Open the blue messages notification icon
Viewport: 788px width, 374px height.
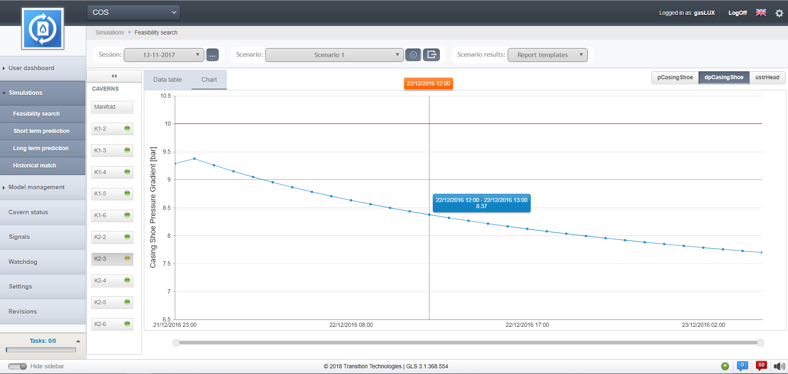pyautogui.click(x=742, y=366)
